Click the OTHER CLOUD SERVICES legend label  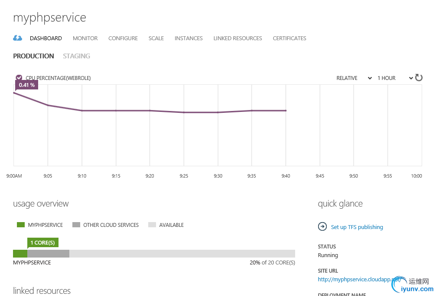(111, 225)
